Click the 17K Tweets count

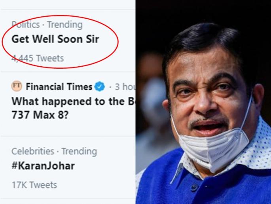pos(34,185)
